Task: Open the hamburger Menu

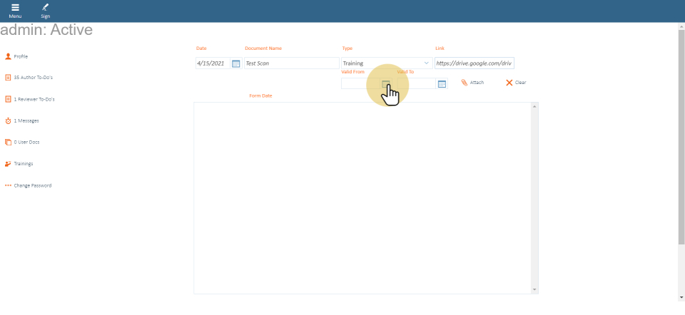Action: (x=15, y=10)
